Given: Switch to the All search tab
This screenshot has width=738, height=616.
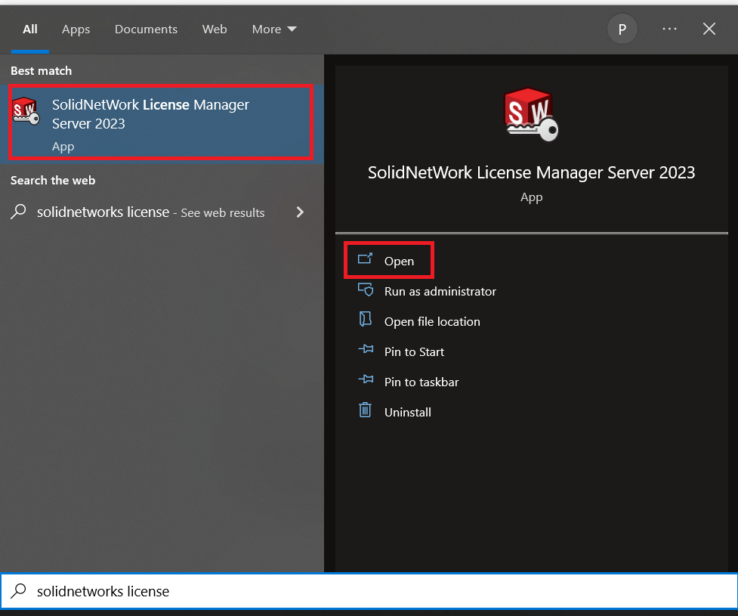Looking at the screenshot, I should (x=30, y=29).
